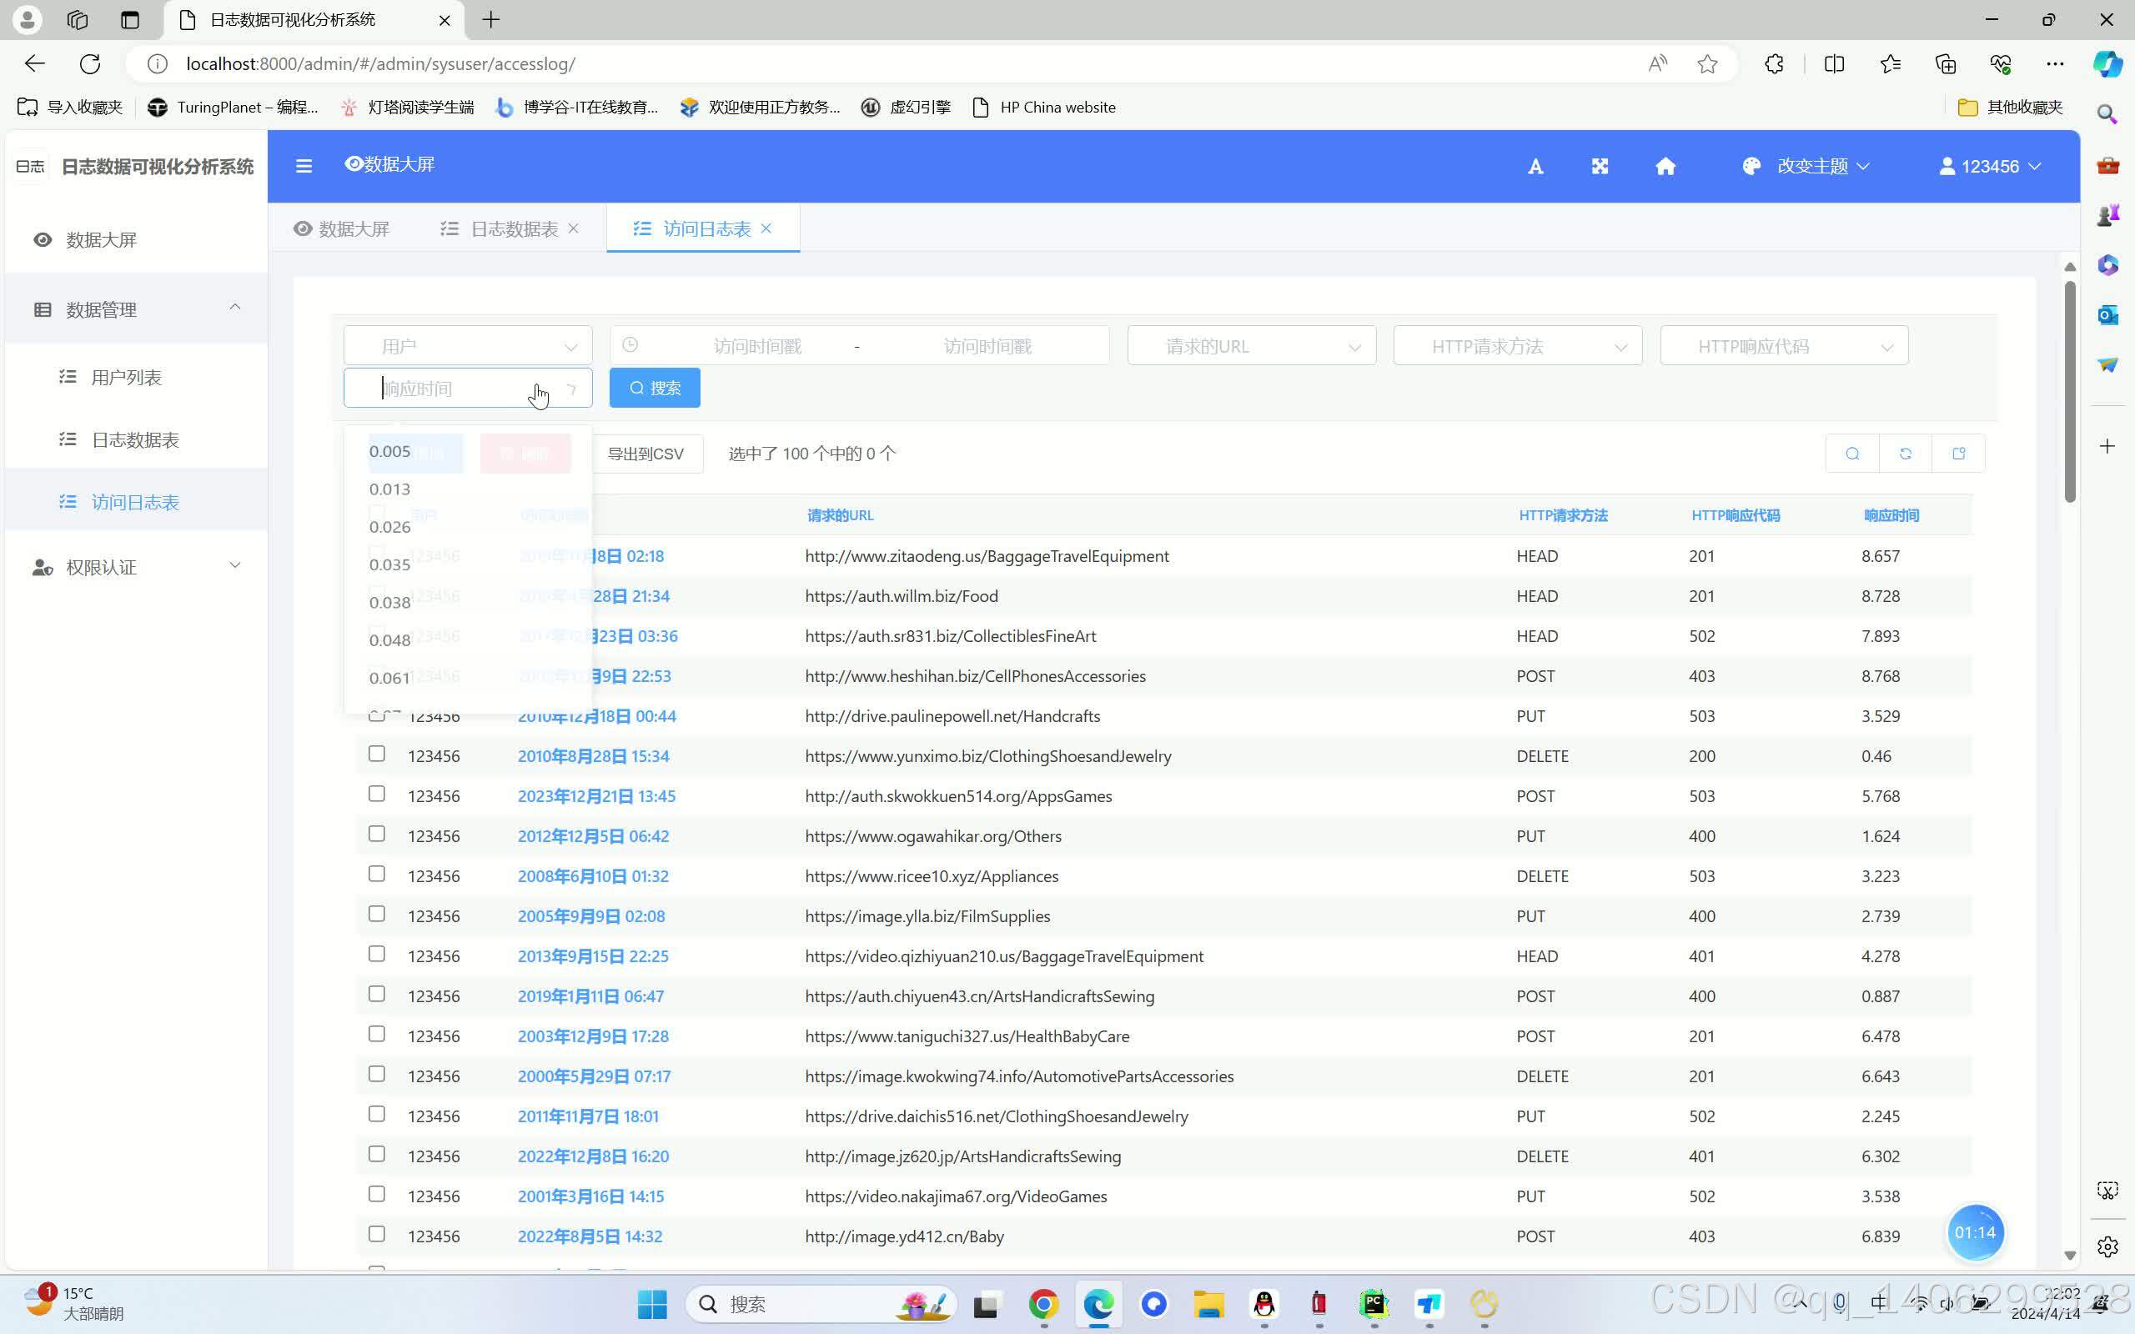Open the HTTP请求方法 filter dropdown
The image size is (2135, 1334).
click(1518, 346)
